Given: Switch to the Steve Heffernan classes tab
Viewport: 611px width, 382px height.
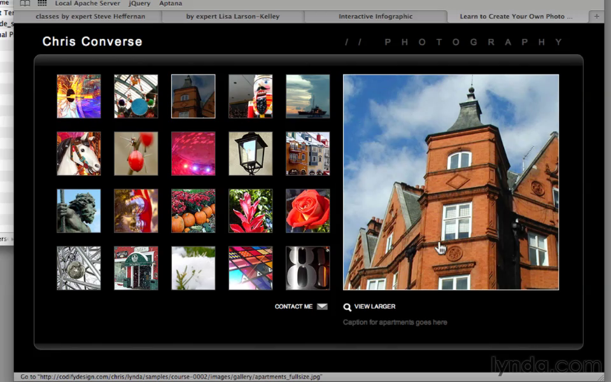Looking at the screenshot, I should coord(90,17).
